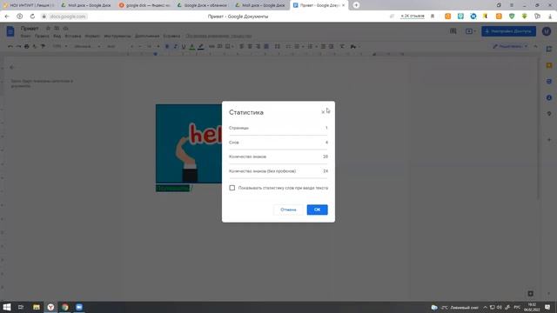Undo the last action in Docs toolbar

pos(10,46)
